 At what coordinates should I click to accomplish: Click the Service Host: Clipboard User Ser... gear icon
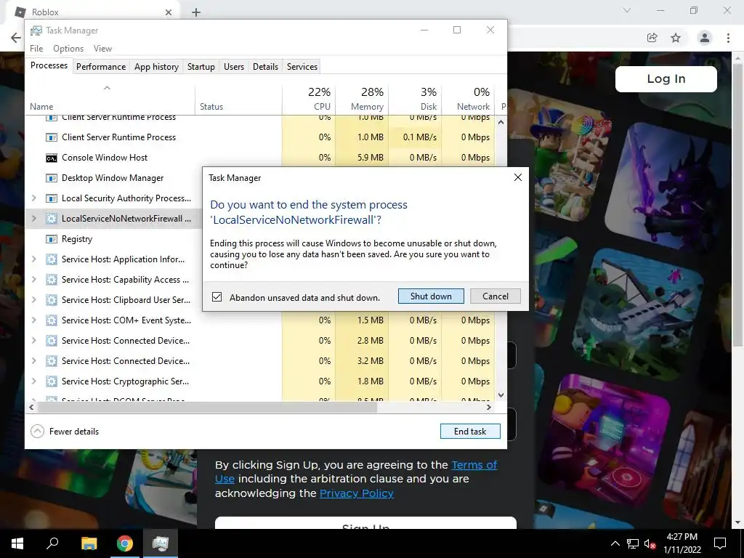tap(52, 300)
